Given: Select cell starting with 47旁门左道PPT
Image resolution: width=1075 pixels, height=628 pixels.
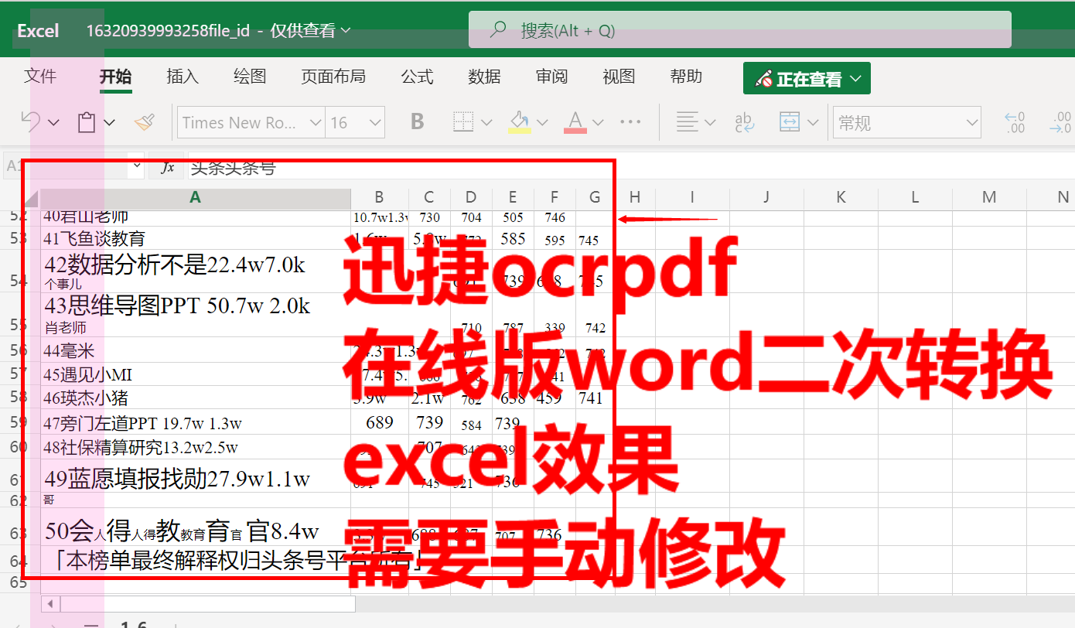Looking at the screenshot, I should click(196, 422).
